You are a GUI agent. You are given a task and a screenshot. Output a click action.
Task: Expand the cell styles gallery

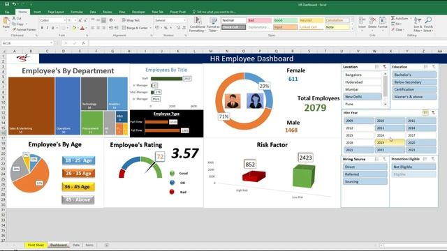[352, 29]
